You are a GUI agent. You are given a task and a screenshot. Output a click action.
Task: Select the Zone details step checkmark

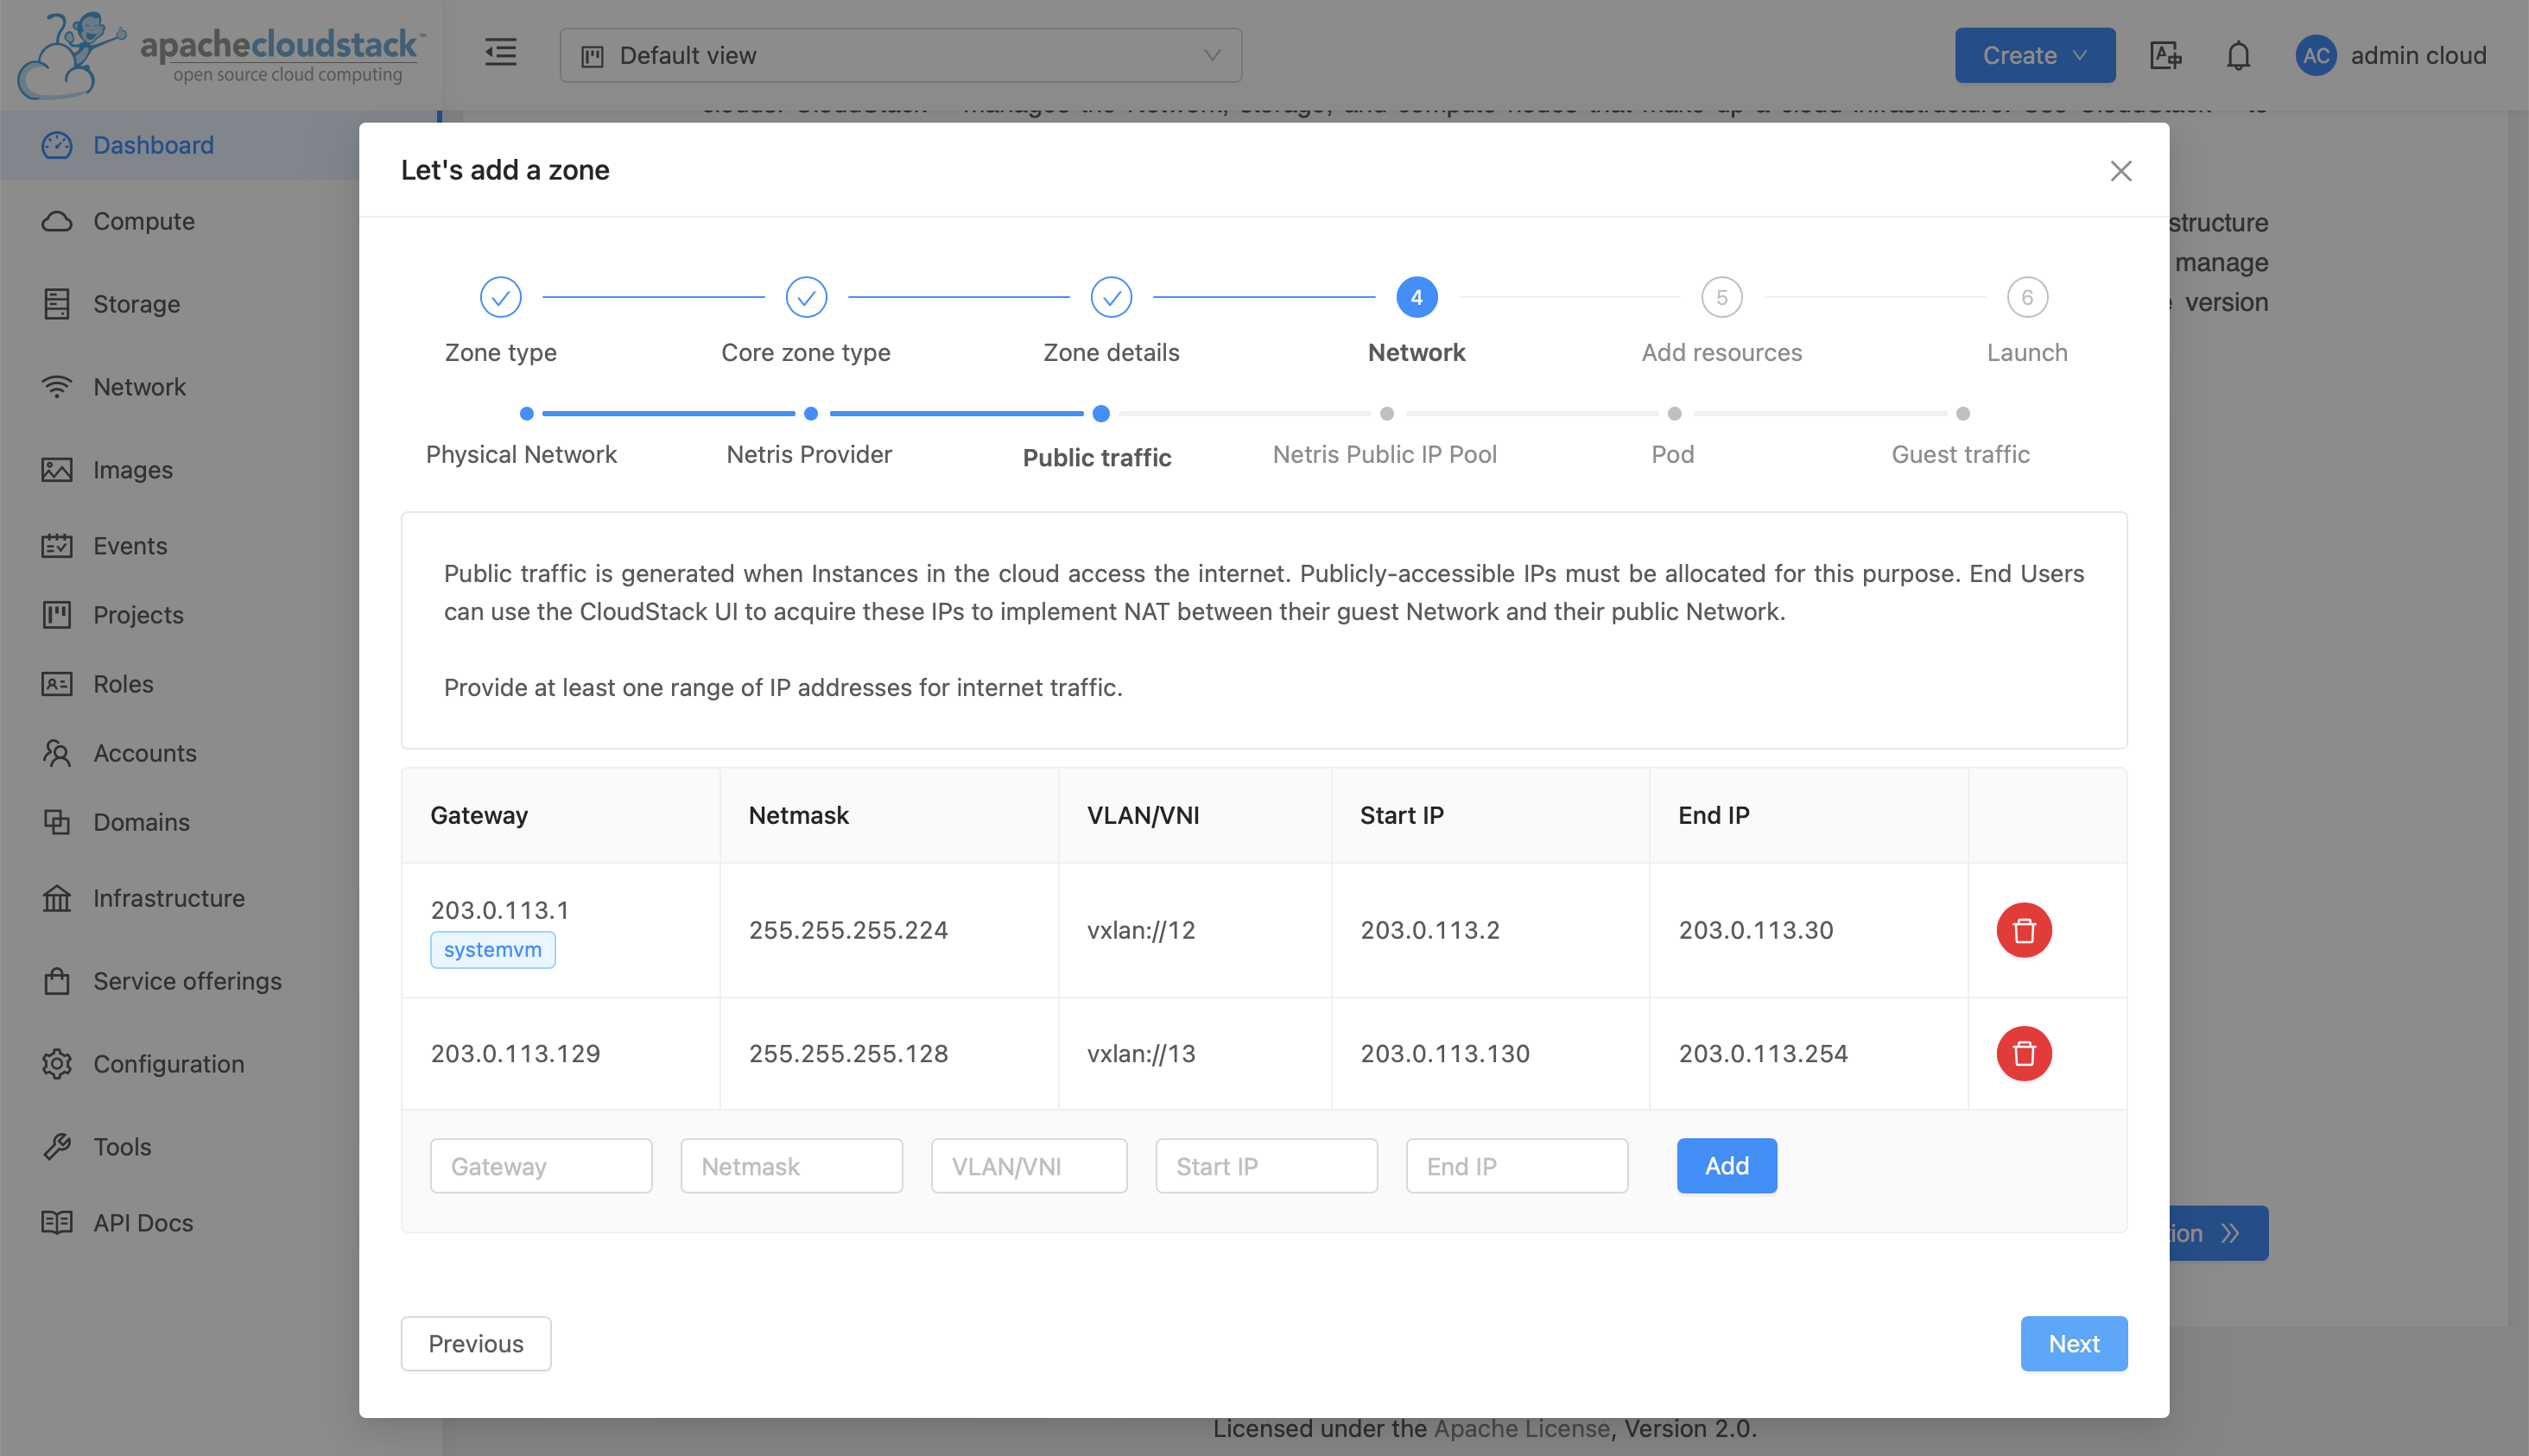click(1111, 297)
